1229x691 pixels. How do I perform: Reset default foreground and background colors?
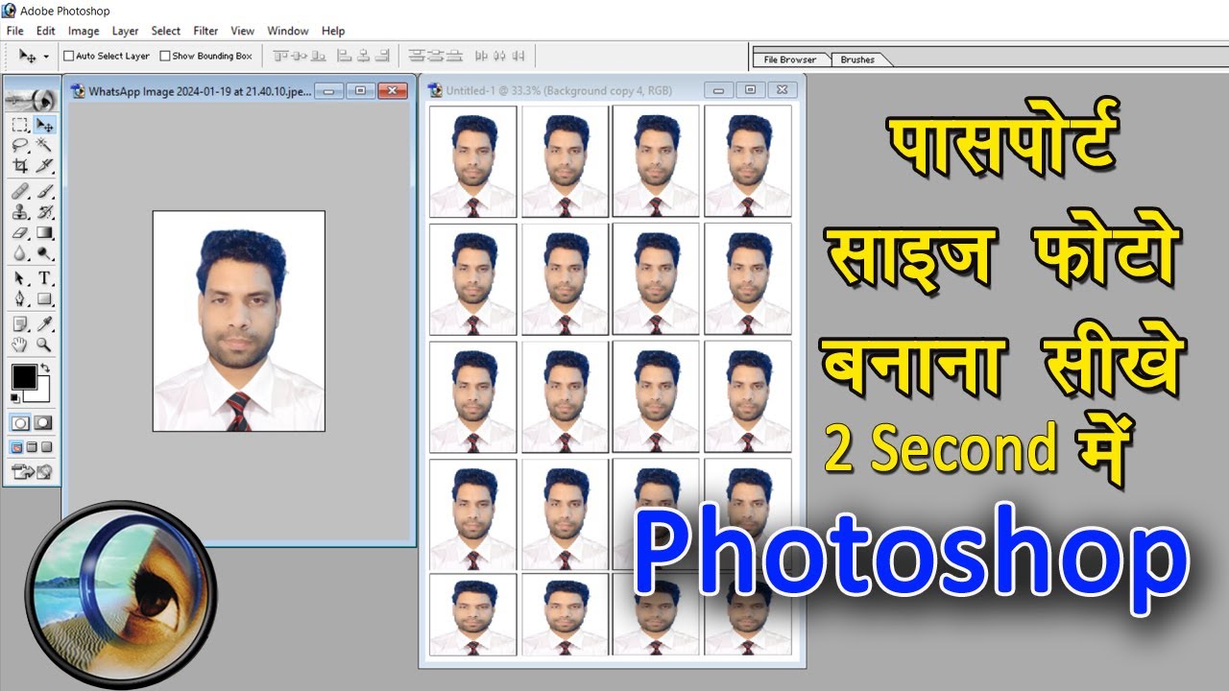click(x=15, y=396)
